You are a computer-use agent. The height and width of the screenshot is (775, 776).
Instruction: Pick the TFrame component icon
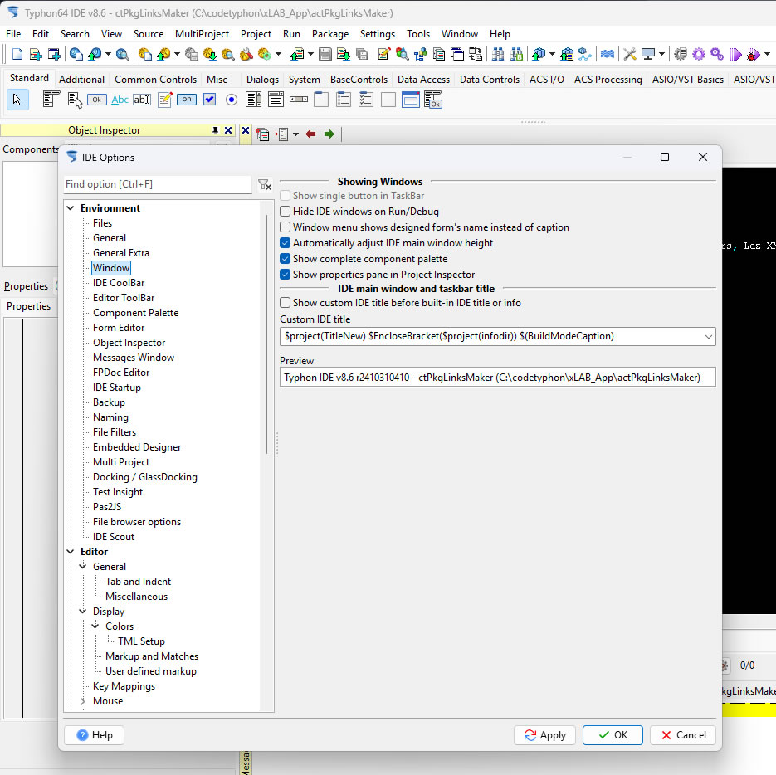410,100
